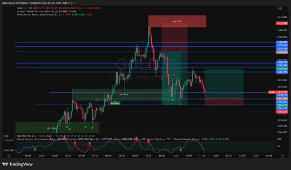Click the blue 5 270,513 price label
The image size is (291, 170).
click(x=282, y=95)
